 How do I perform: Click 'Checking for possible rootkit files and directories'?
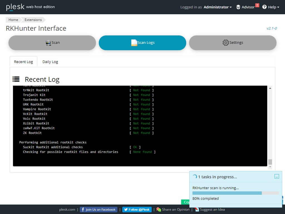[70, 152]
